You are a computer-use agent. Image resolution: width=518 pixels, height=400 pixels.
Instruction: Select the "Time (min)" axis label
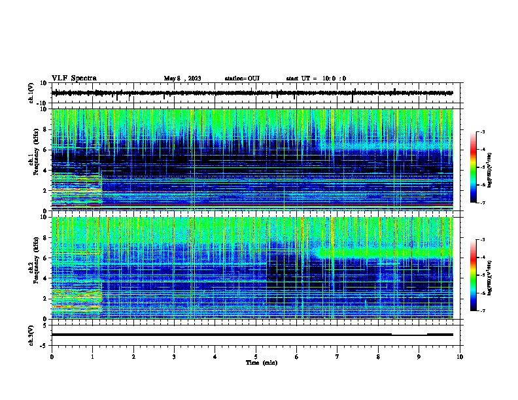[262, 363]
